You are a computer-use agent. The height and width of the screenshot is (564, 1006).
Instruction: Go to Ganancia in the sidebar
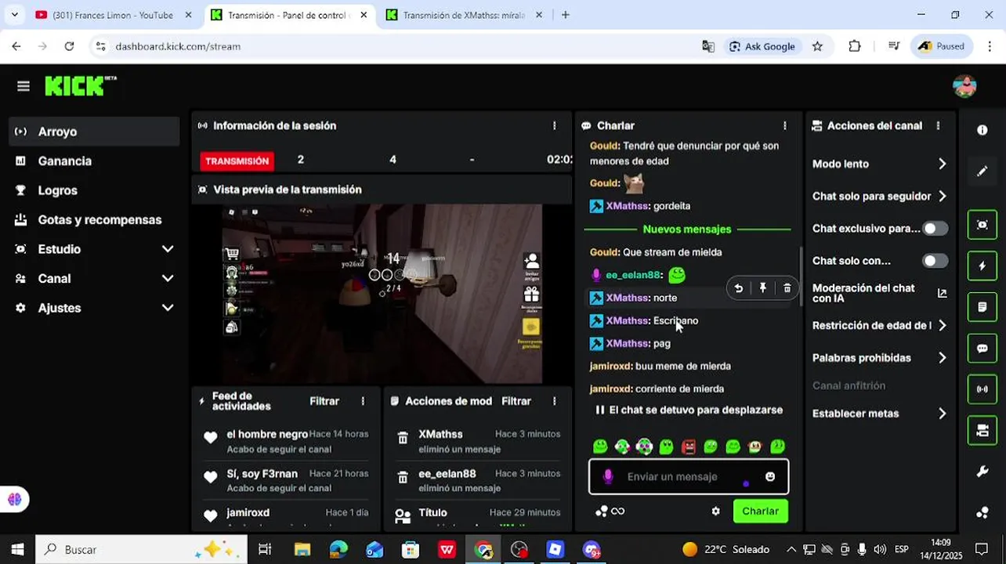[x=94, y=161]
